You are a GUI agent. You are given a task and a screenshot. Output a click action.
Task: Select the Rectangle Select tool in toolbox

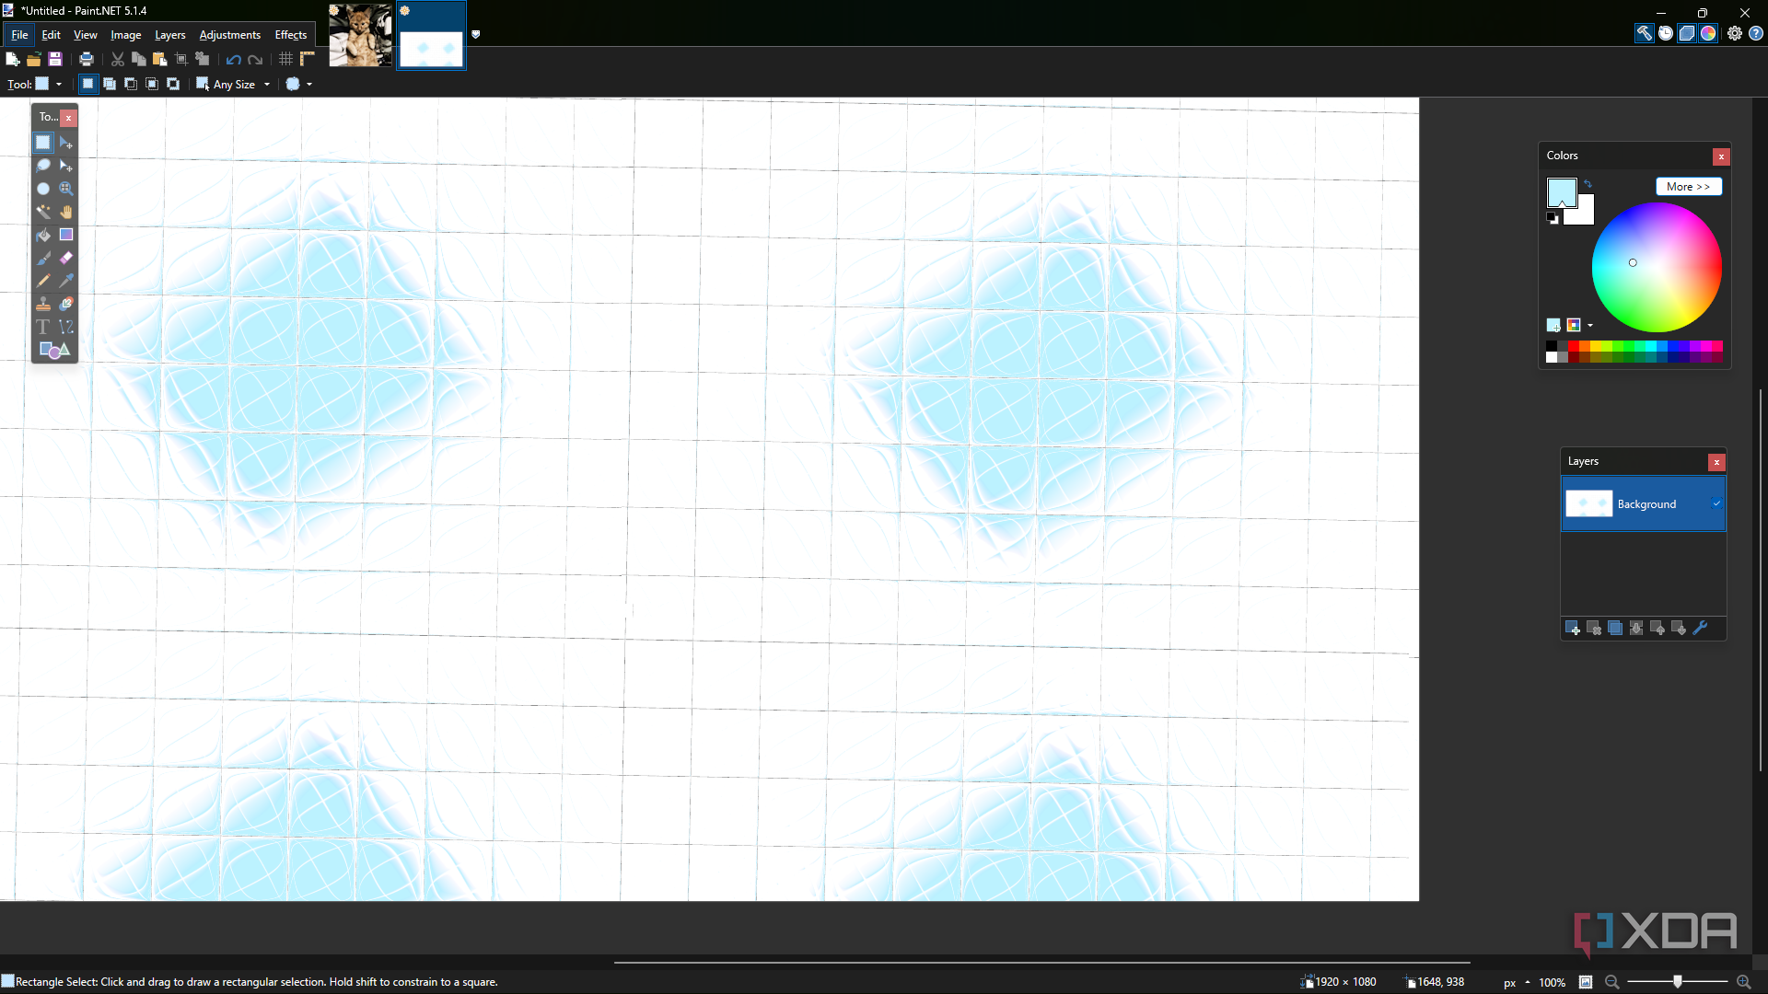[x=43, y=143]
